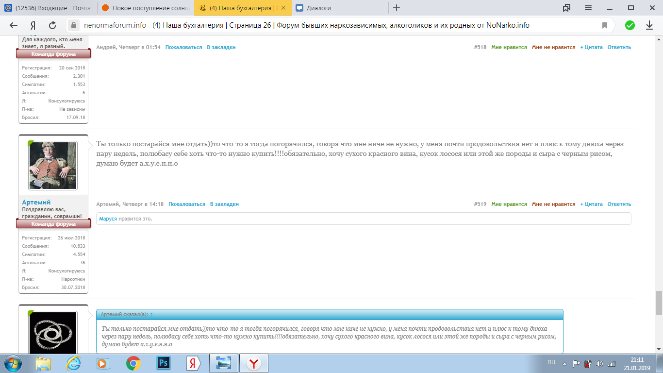Open the browser downloads arrow
663x373 pixels.
[649, 26]
